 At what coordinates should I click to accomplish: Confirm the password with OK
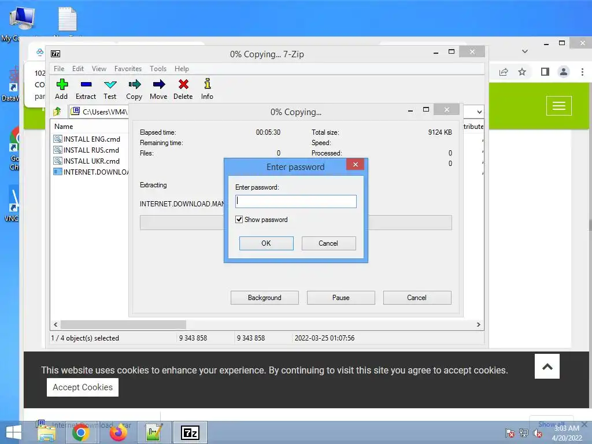coord(266,243)
